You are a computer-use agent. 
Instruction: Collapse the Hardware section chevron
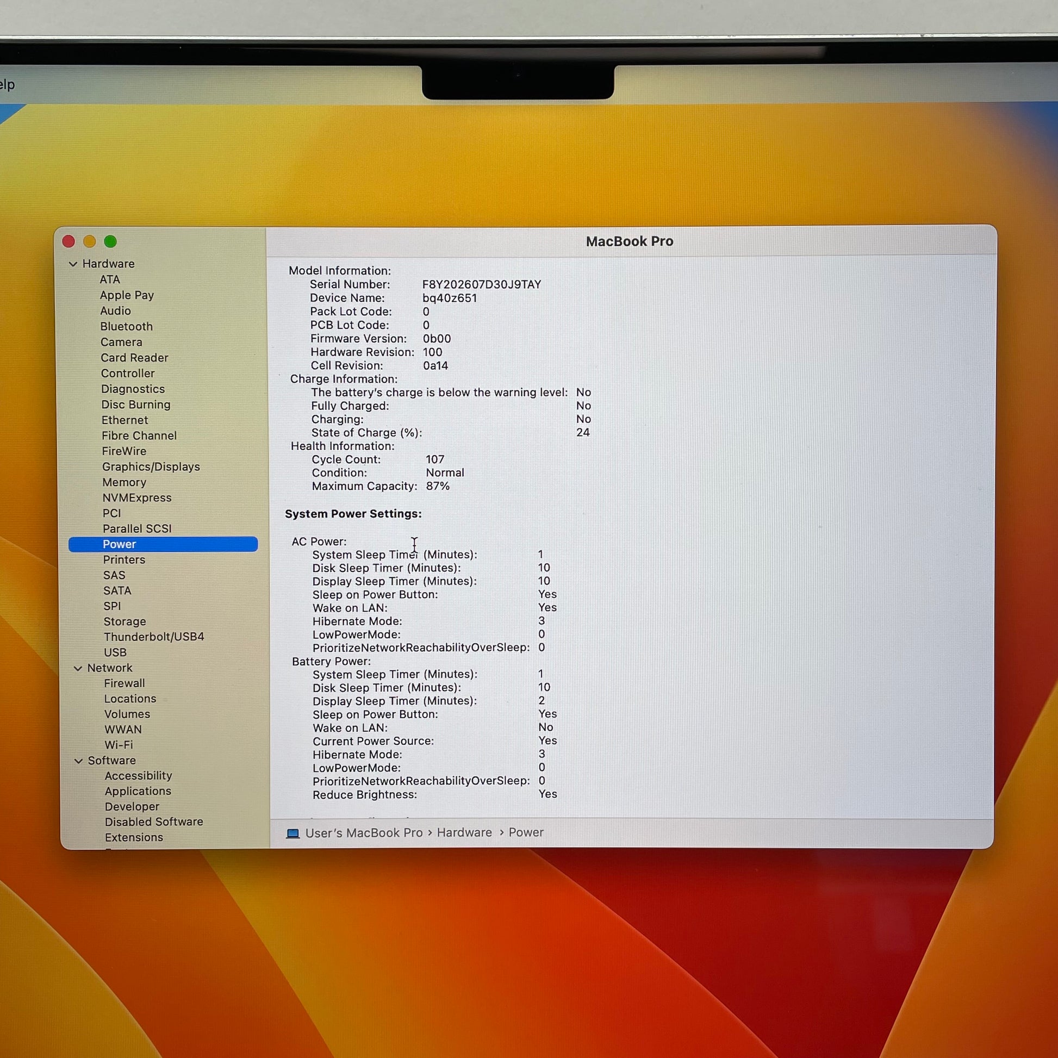click(x=73, y=264)
